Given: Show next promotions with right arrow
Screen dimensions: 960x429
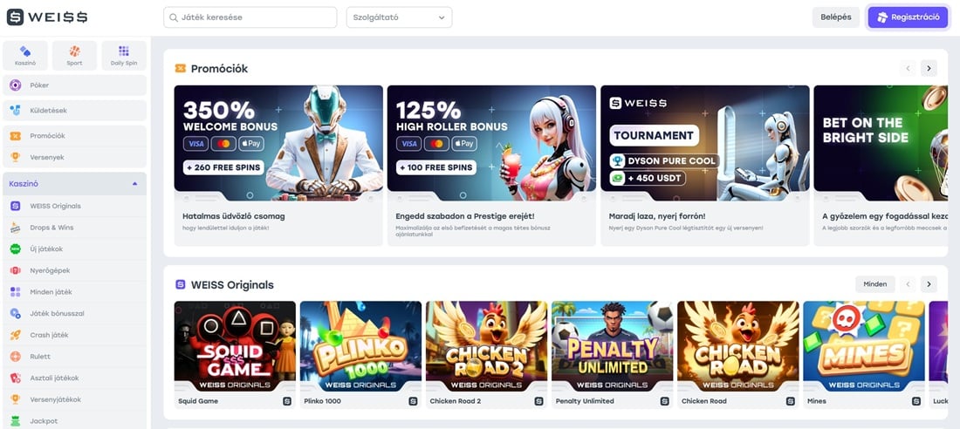Looking at the screenshot, I should pos(929,68).
